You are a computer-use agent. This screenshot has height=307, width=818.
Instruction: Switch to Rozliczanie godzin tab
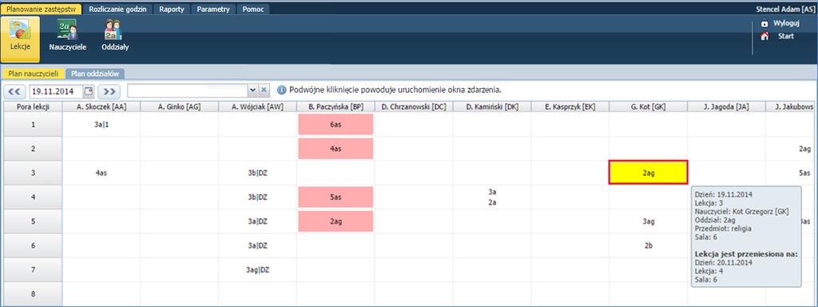click(118, 10)
